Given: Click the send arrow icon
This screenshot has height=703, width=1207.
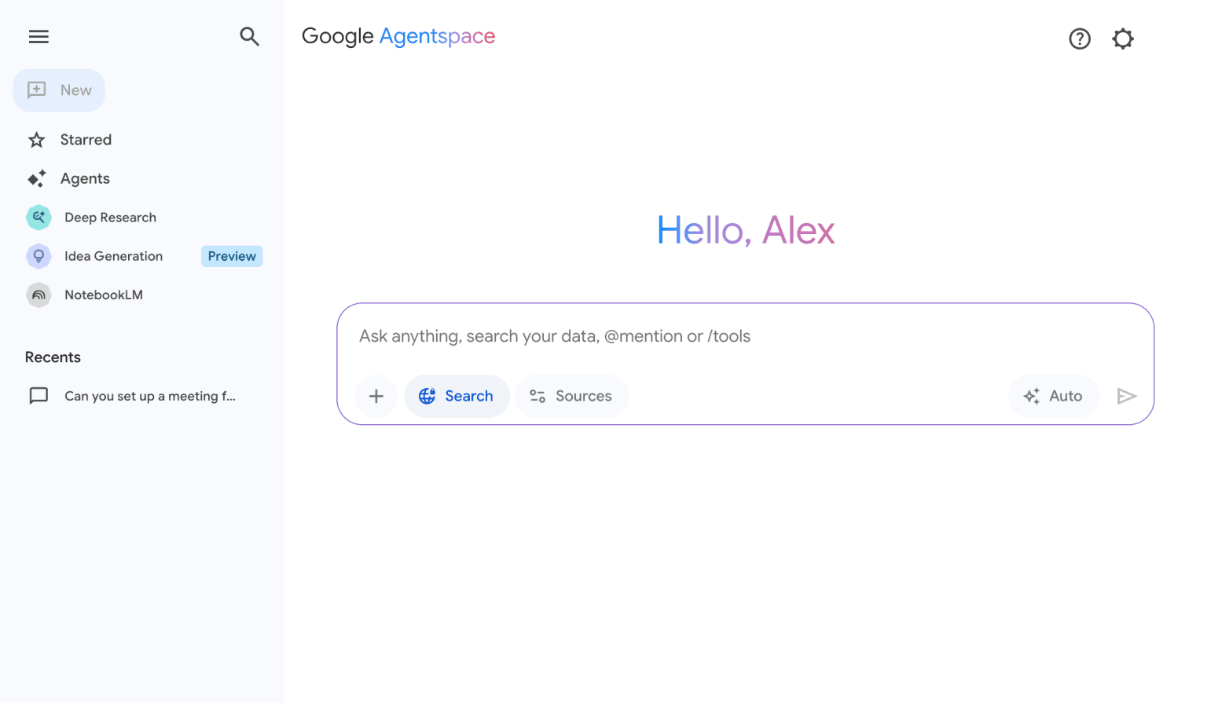Looking at the screenshot, I should tap(1127, 396).
